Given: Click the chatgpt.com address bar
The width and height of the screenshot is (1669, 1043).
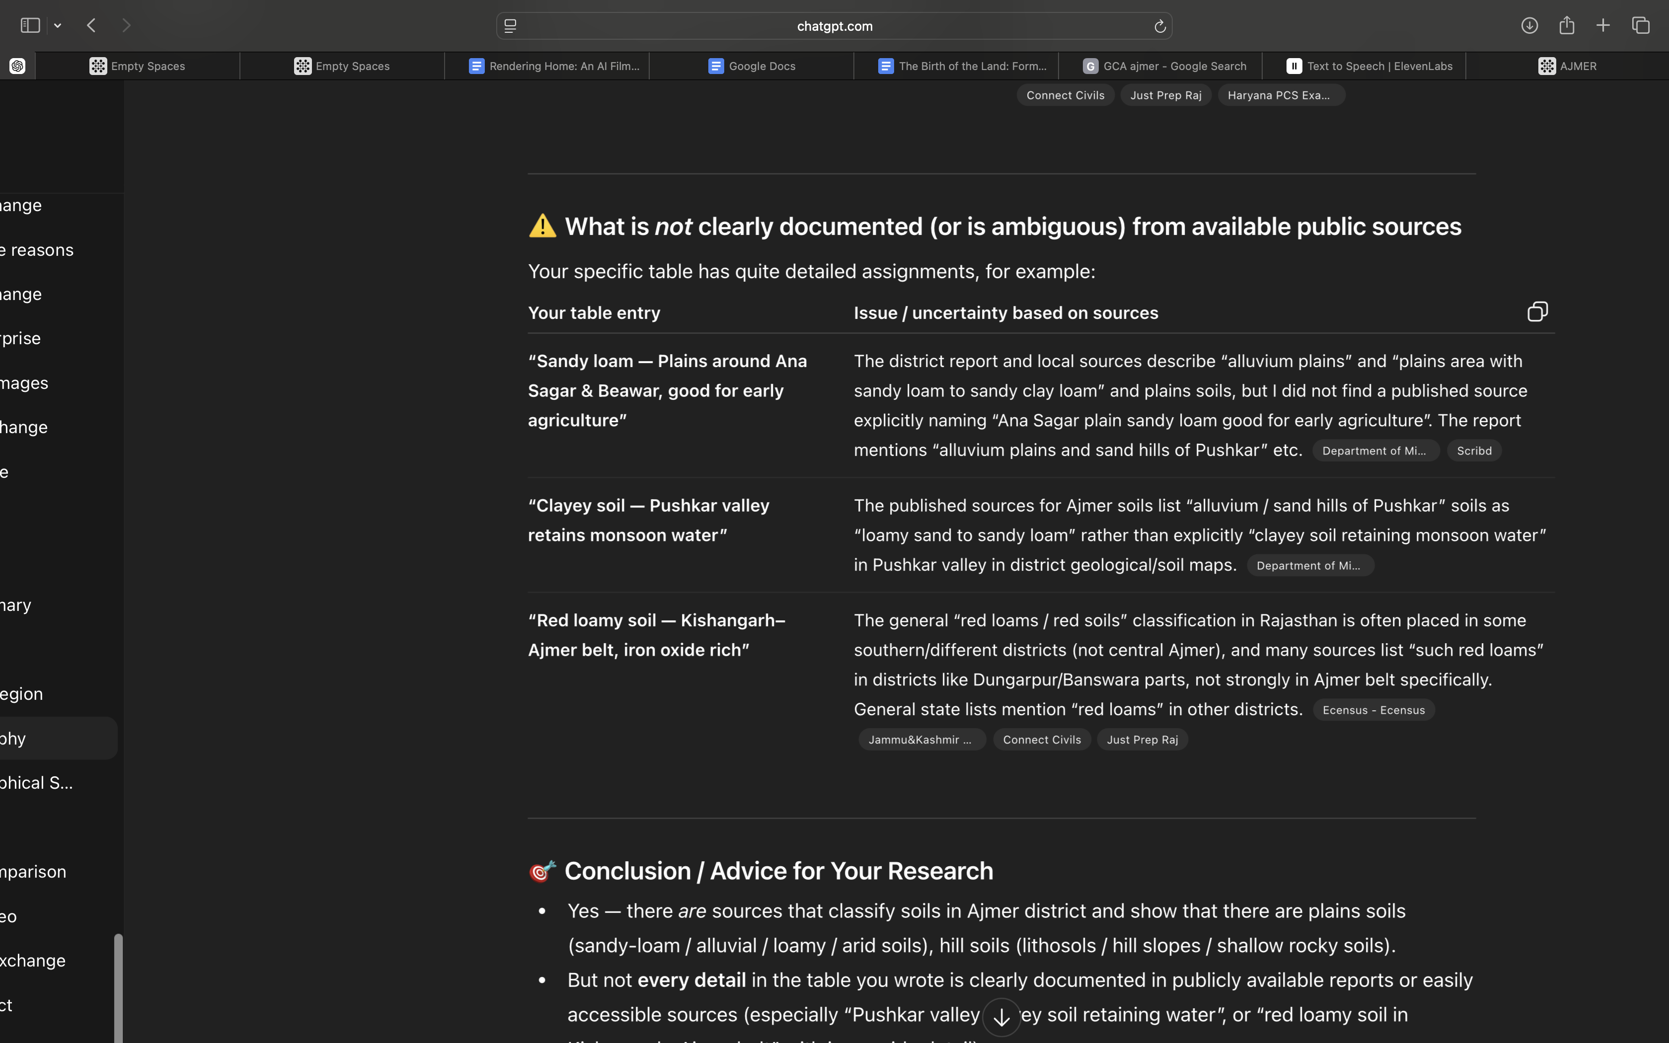Looking at the screenshot, I should pos(834,26).
